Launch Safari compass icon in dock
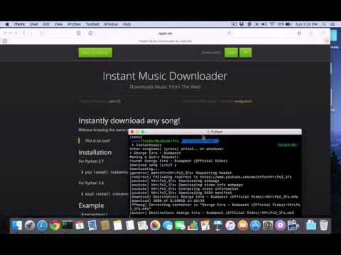The image size is (341, 255). 42,225
